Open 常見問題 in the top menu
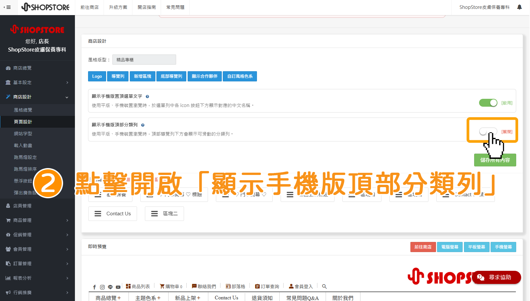This screenshot has width=530, height=301. pos(175,7)
